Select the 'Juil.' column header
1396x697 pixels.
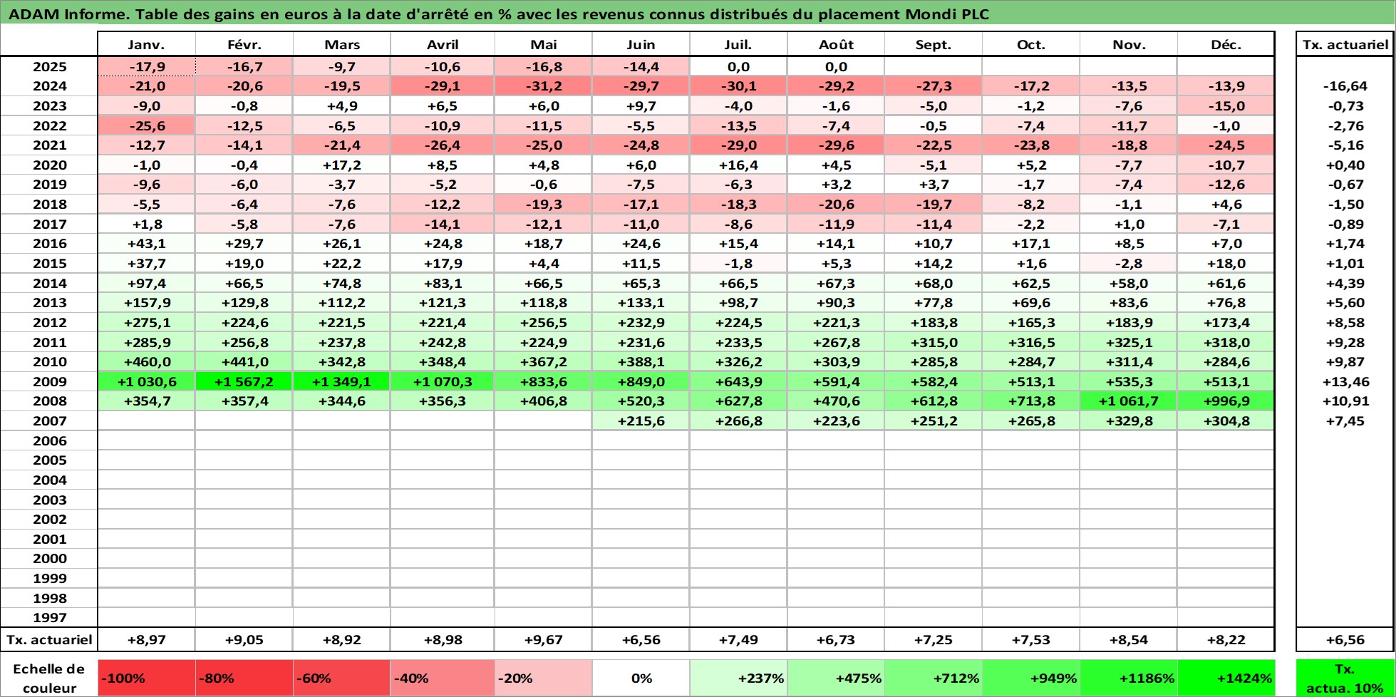click(738, 44)
